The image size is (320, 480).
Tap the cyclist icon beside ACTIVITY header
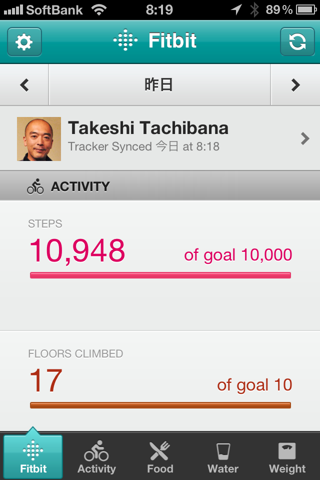click(35, 186)
